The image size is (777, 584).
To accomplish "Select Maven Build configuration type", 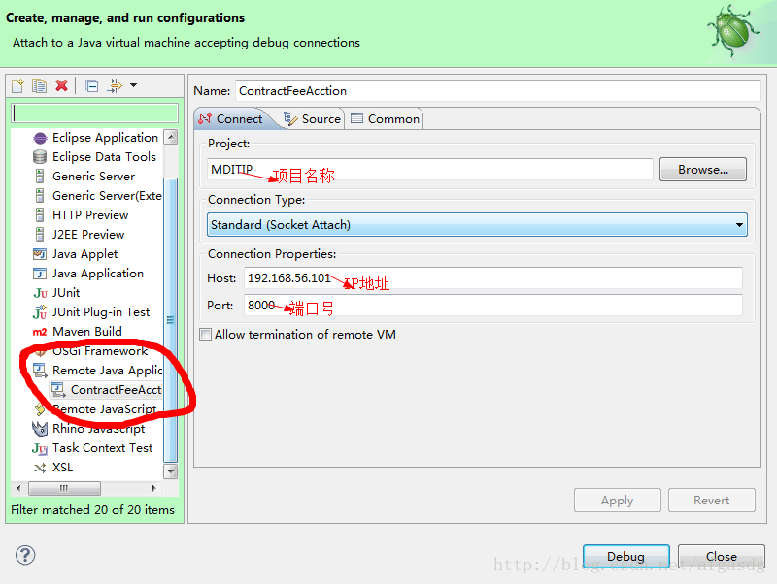I will click(x=87, y=332).
